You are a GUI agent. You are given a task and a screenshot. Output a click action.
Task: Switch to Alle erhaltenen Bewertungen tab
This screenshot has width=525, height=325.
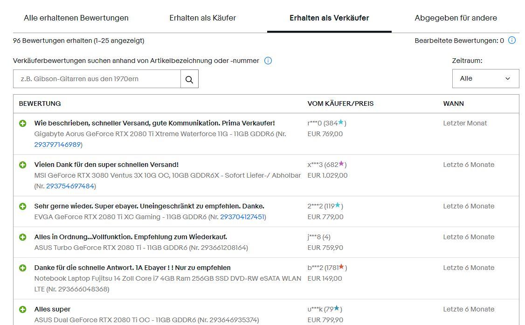(76, 18)
